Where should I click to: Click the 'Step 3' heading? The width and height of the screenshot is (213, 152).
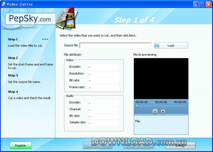click(x=13, y=75)
